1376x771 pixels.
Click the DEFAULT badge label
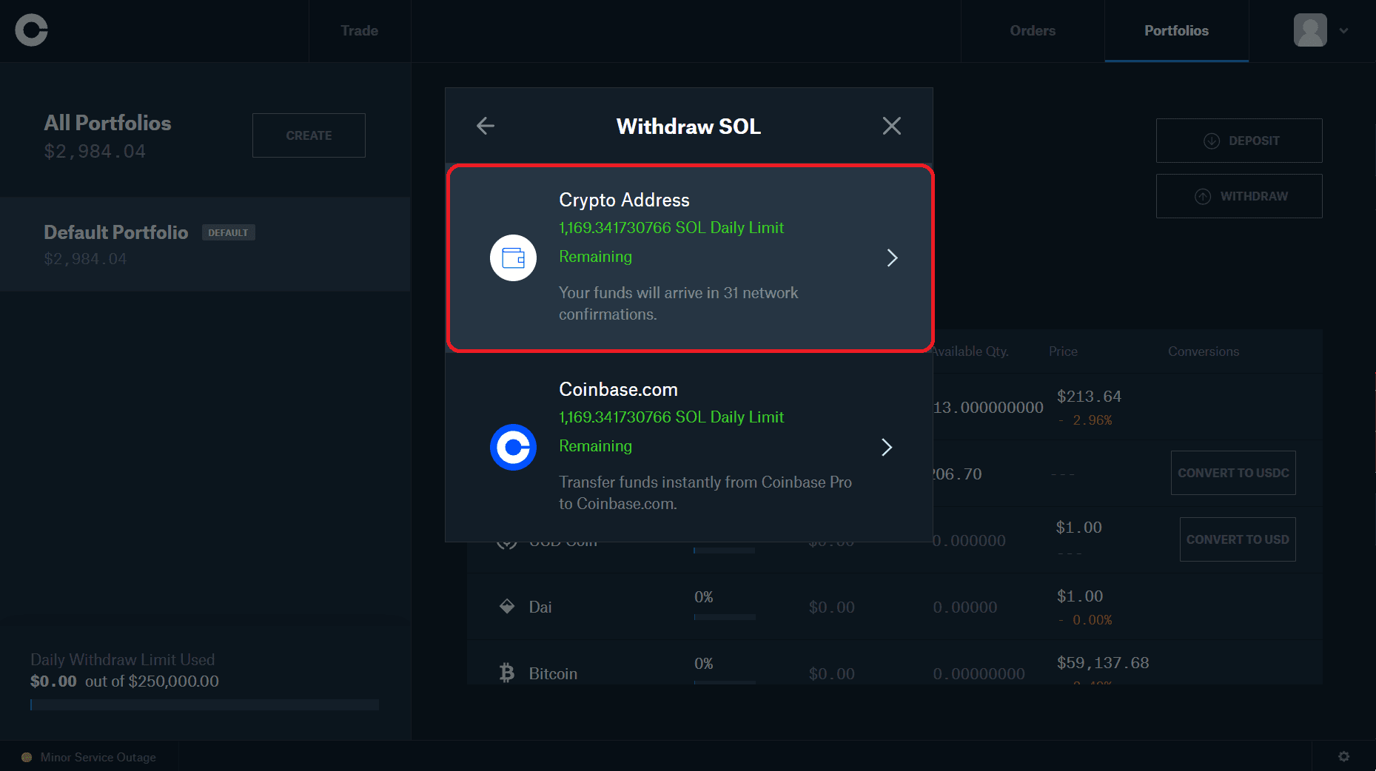pos(228,232)
